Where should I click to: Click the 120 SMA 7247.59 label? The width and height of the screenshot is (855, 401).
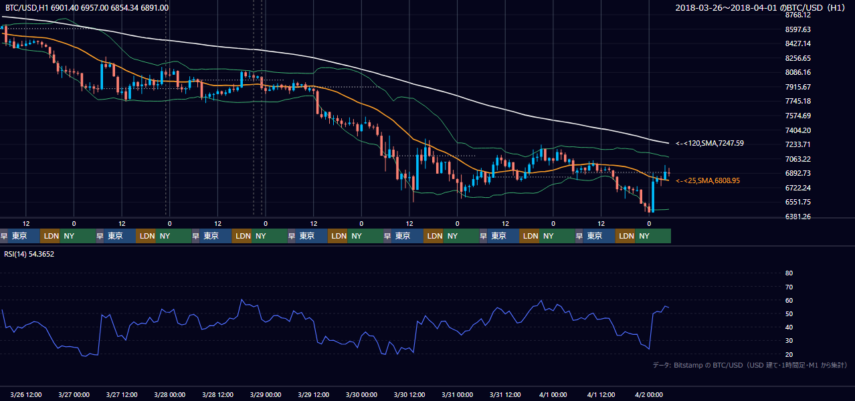tap(709, 143)
